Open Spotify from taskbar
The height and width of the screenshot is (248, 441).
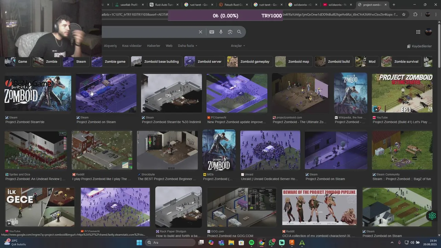click(x=252, y=242)
